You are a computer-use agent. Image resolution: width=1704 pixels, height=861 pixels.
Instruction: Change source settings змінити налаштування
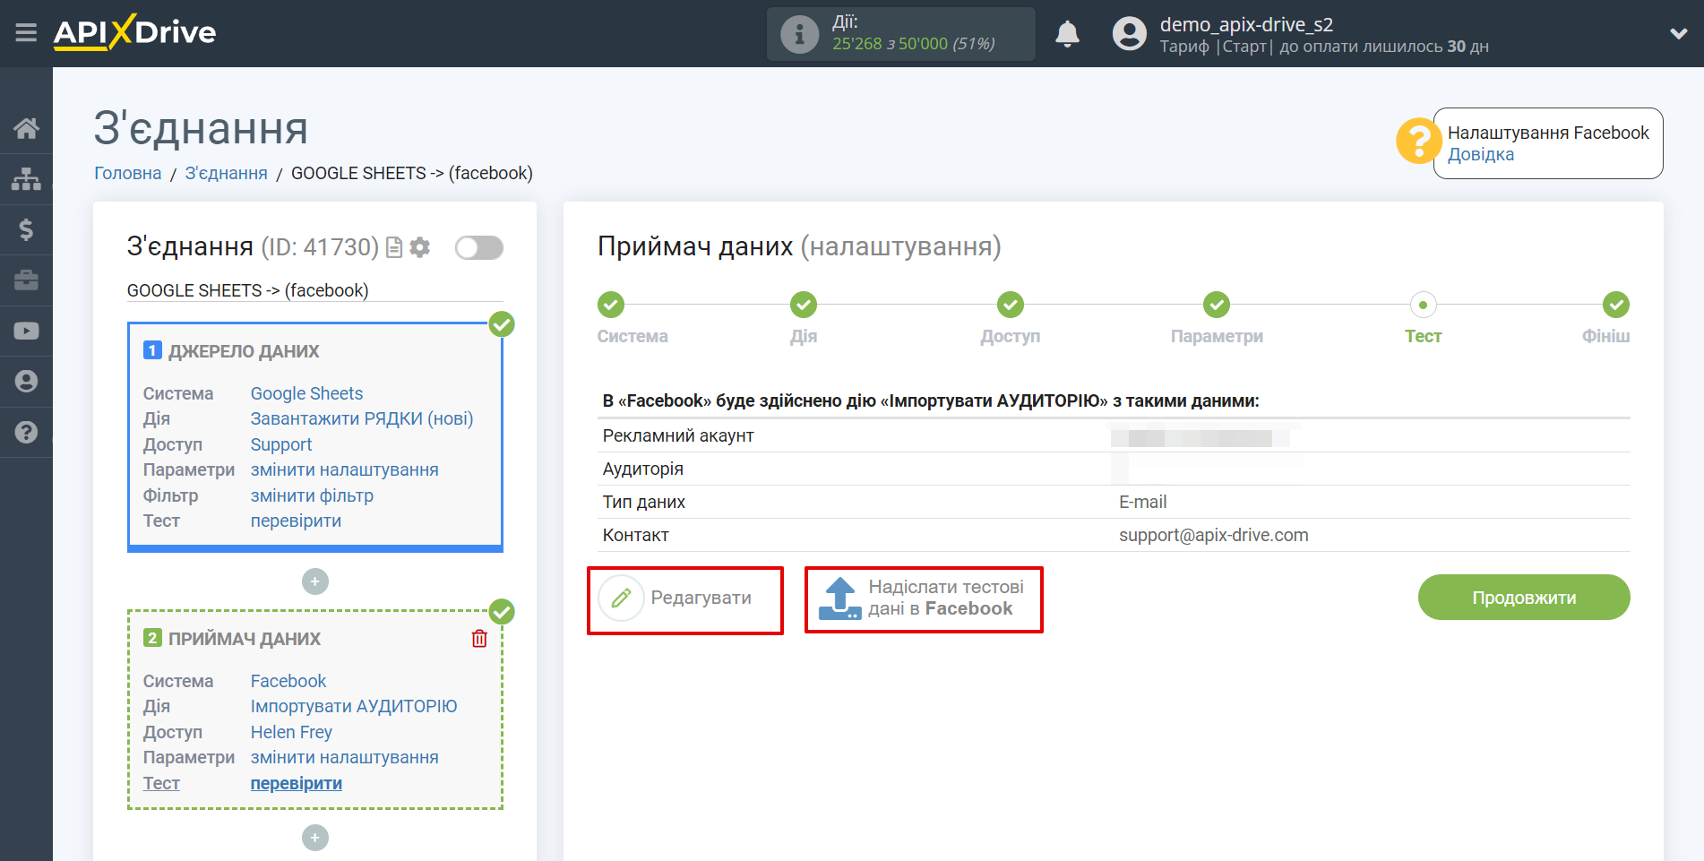point(344,469)
